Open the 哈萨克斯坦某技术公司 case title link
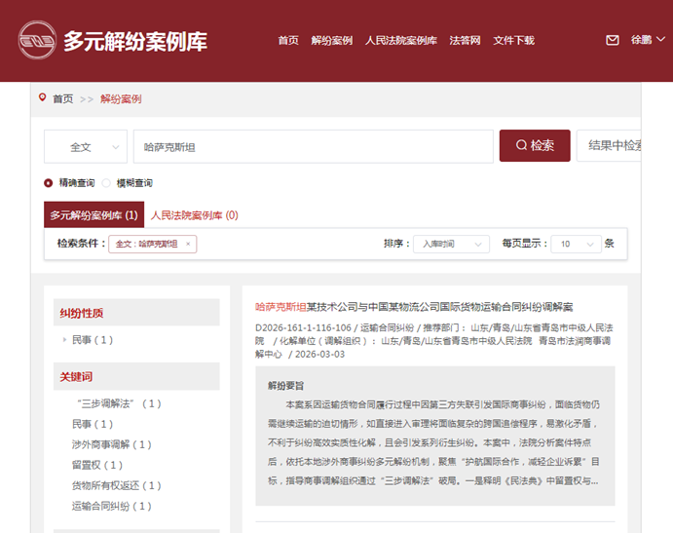 click(414, 307)
